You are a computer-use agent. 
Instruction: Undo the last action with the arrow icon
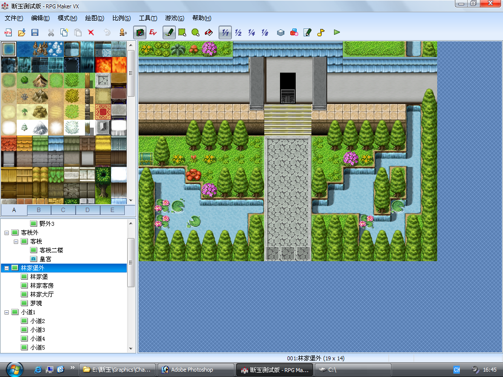107,32
